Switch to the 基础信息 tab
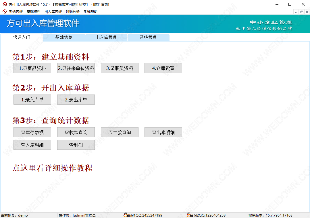The image size is (310, 218). pos(64,38)
